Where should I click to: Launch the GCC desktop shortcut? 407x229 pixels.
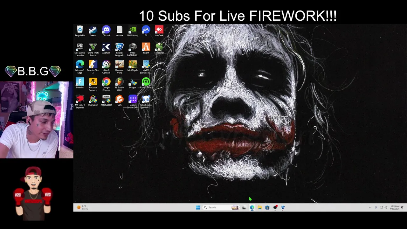click(119, 101)
